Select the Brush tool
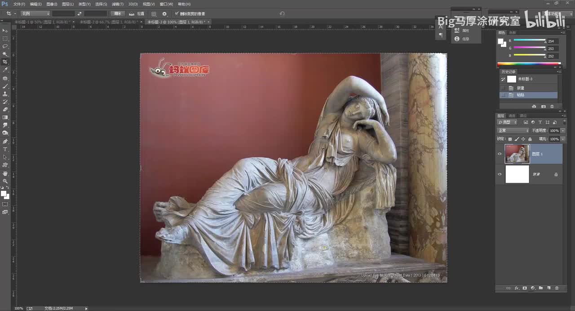This screenshot has height=311, width=575. pyautogui.click(x=5, y=86)
